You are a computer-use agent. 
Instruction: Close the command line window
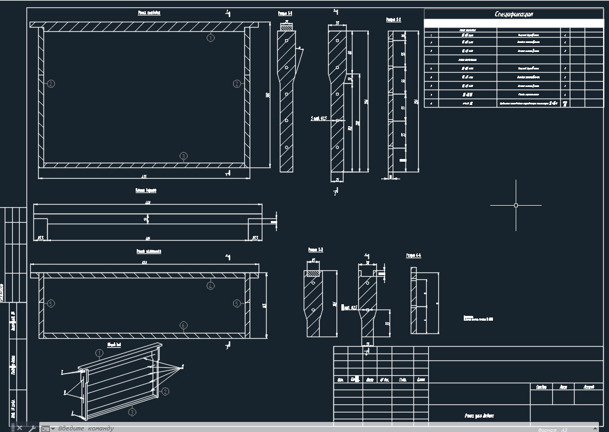click(20, 428)
